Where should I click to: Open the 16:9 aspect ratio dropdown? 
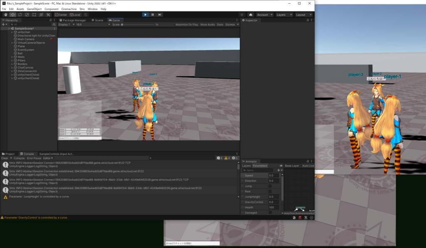[x=93, y=25]
